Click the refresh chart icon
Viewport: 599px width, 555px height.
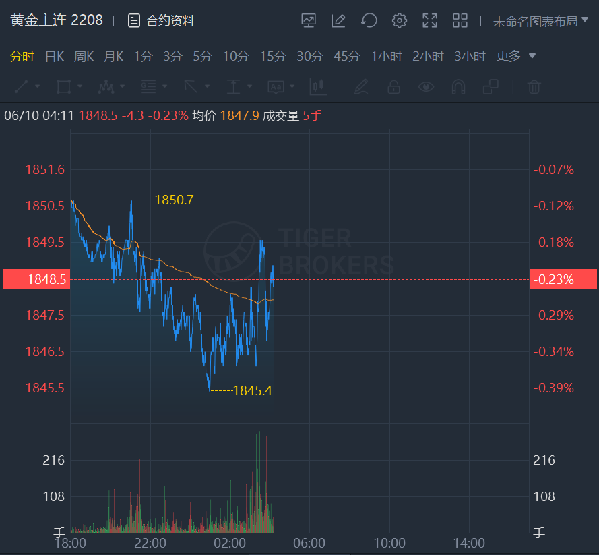click(x=369, y=21)
